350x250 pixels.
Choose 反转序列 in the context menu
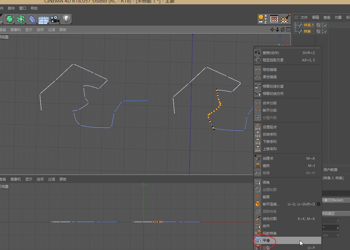point(287,134)
